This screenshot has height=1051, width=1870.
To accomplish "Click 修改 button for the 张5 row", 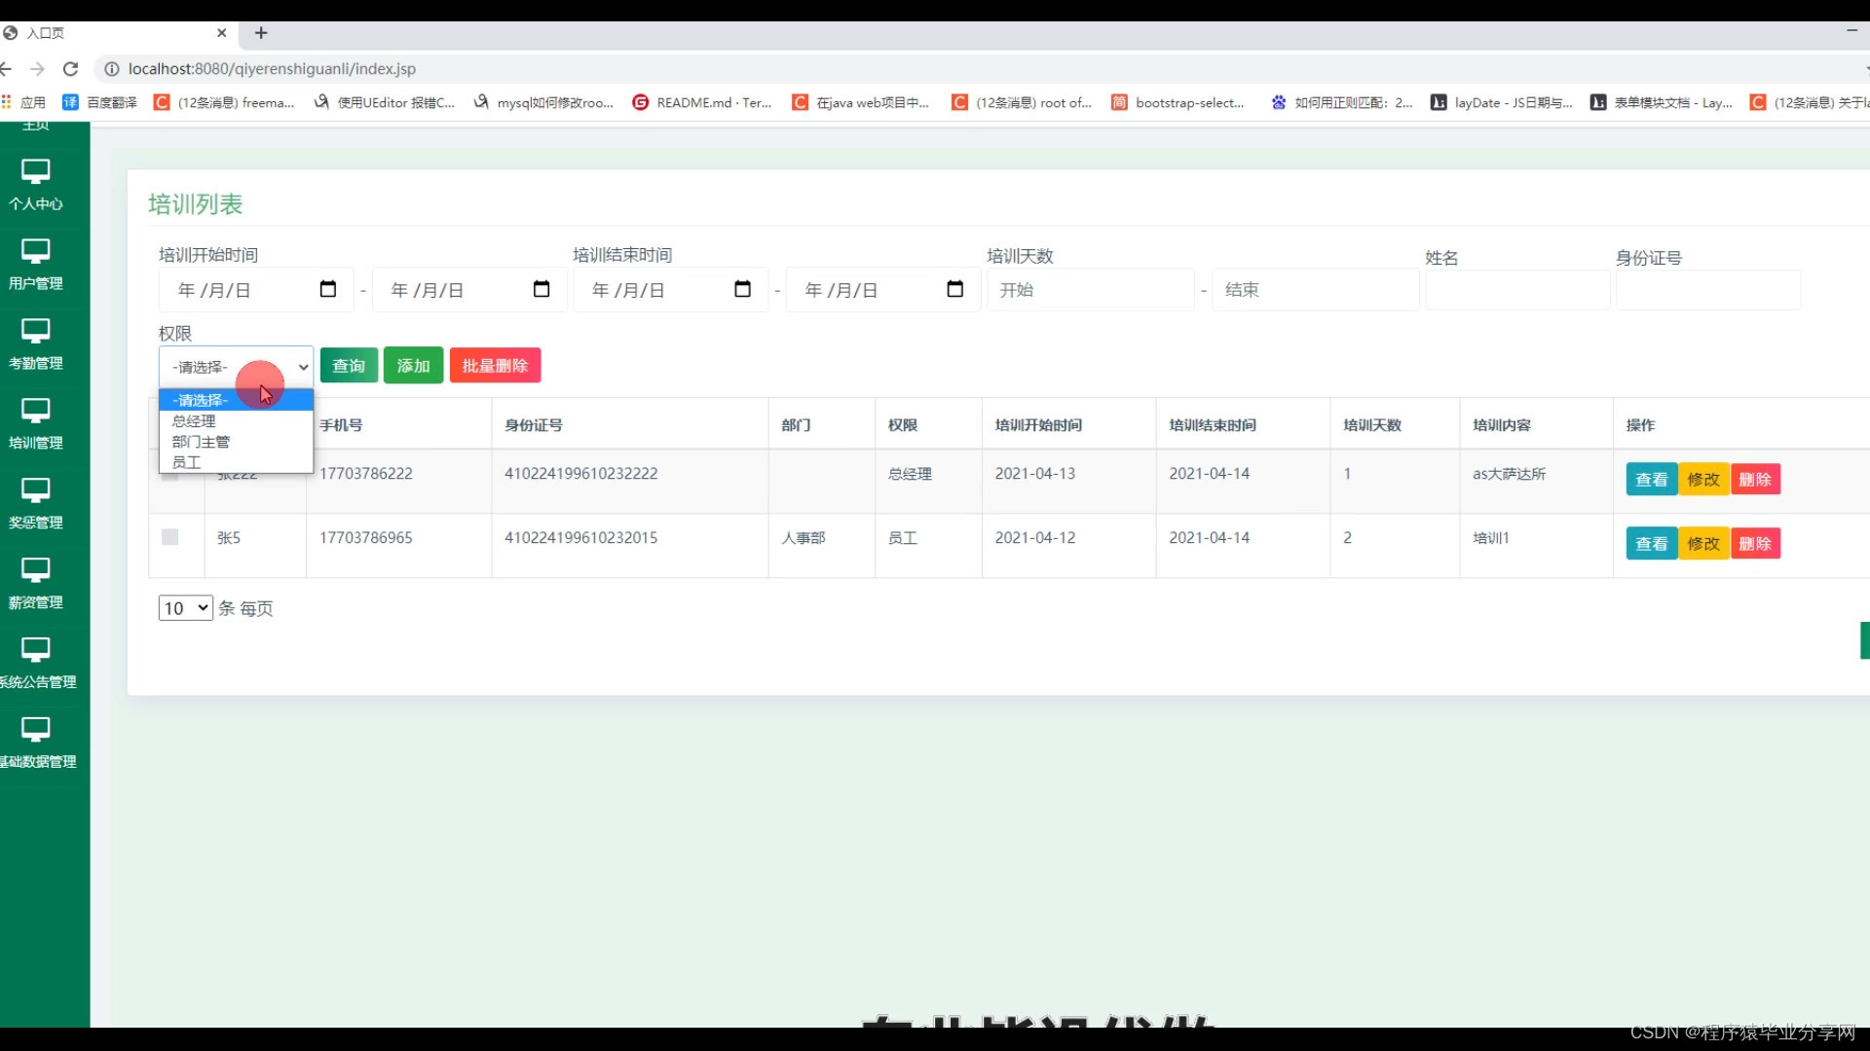I will pyautogui.click(x=1703, y=544).
